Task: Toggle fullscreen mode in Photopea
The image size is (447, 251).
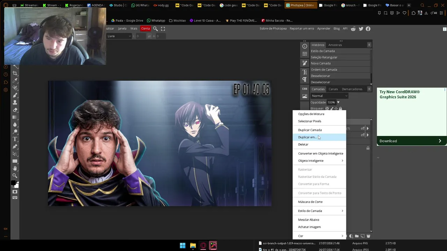Action: tap(163, 29)
